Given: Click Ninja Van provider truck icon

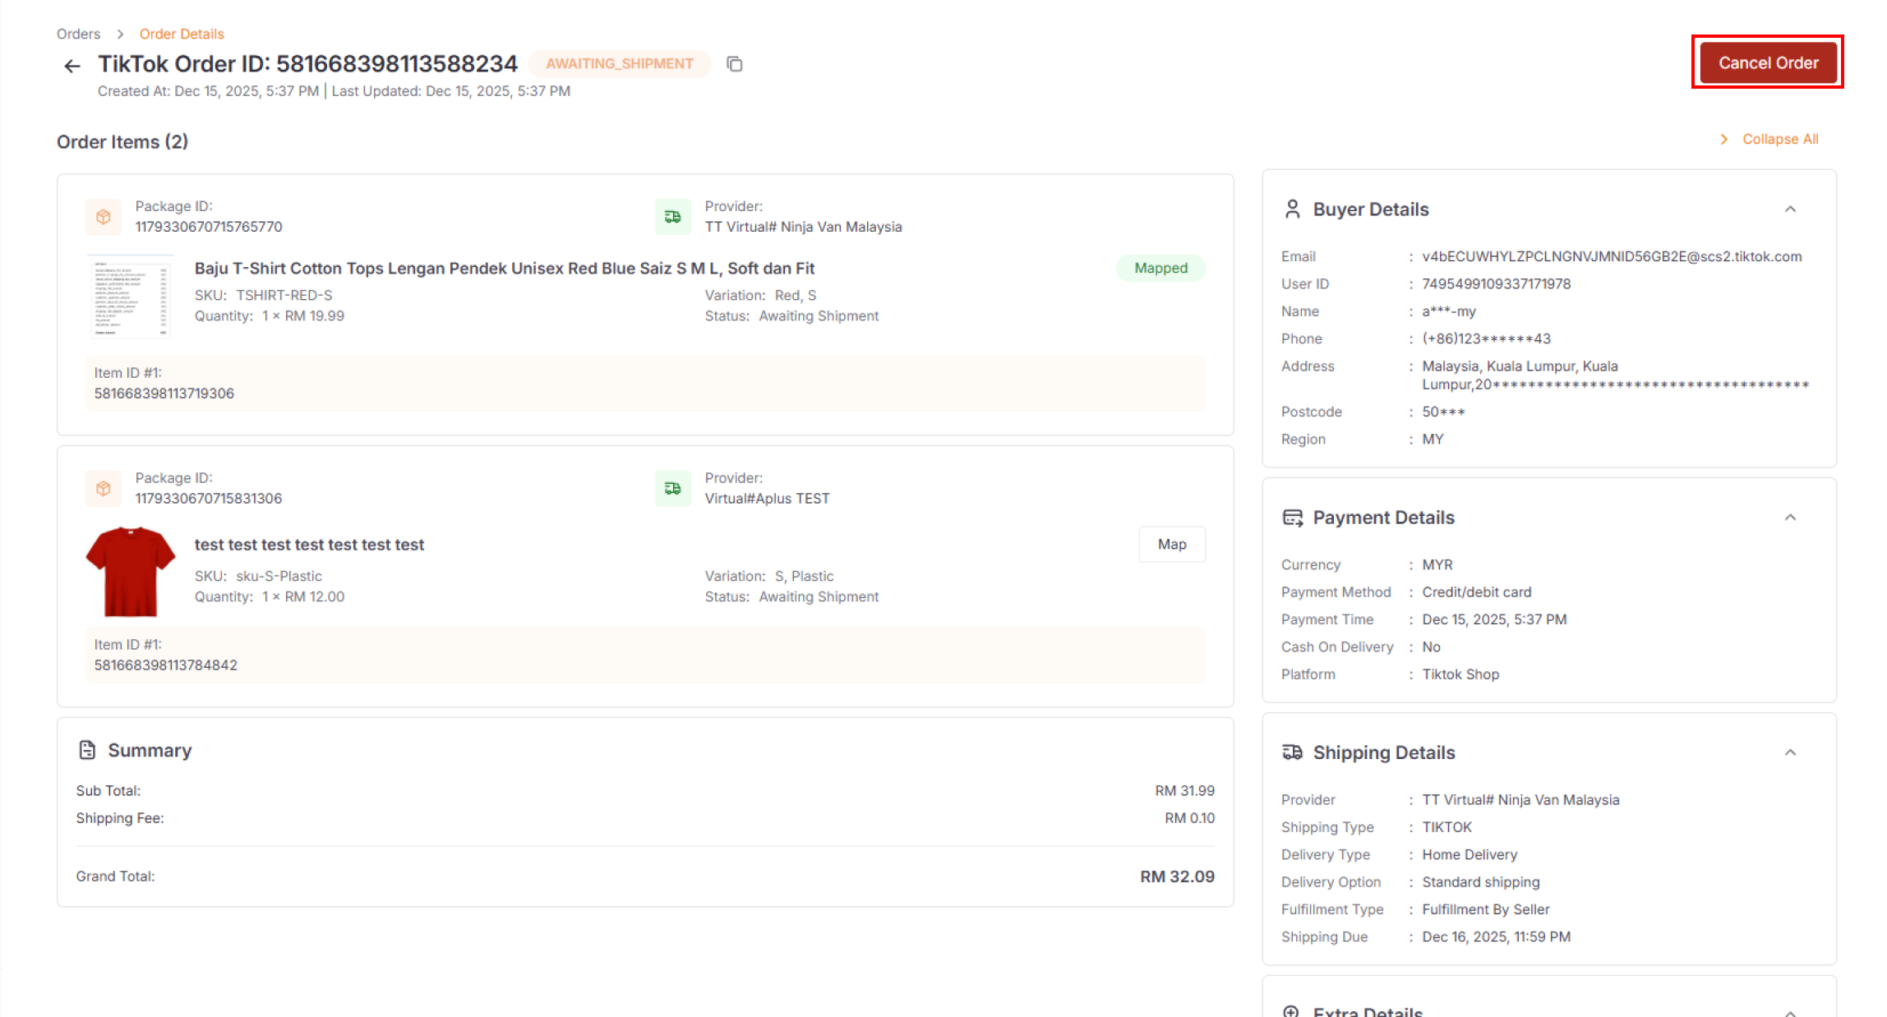Looking at the screenshot, I should point(672,217).
